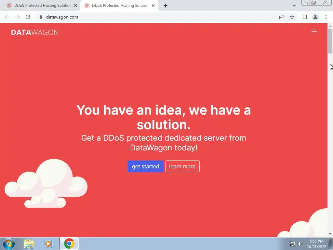Open the volume tray icon

[x=300, y=244]
